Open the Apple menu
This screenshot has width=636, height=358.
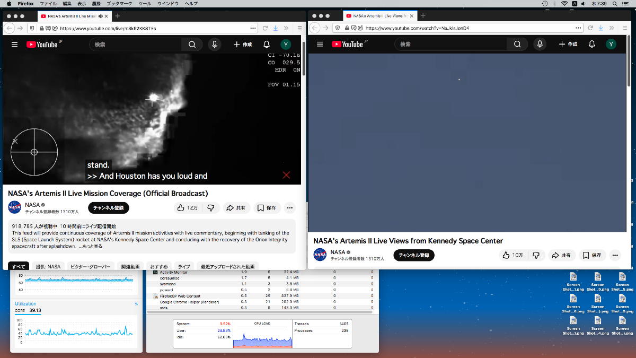click(9, 4)
